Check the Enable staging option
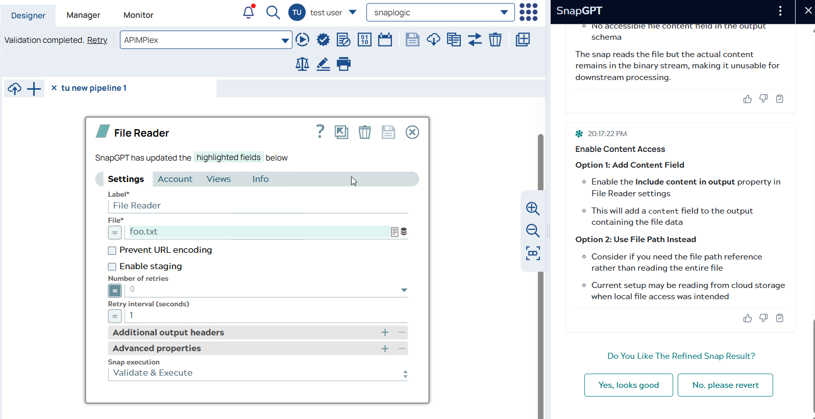The width and height of the screenshot is (815, 419). click(112, 267)
